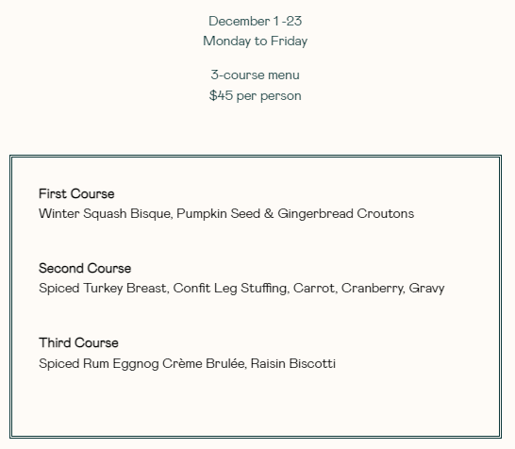Click the Raisin Biscotti text
515x449 pixels.
pyautogui.click(x=293, y=364)
